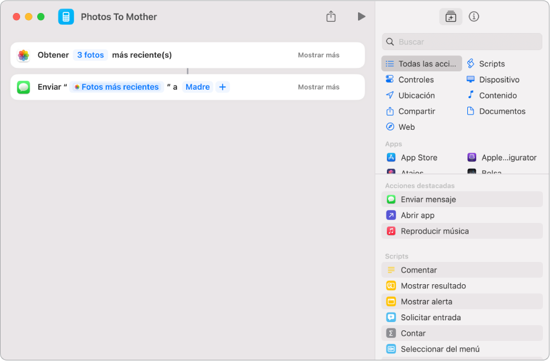Image resolution: width=550 pixels, height=361 pixels.
Task: Click the Mostrar alerta yellow icon
Action: (391, 301)
